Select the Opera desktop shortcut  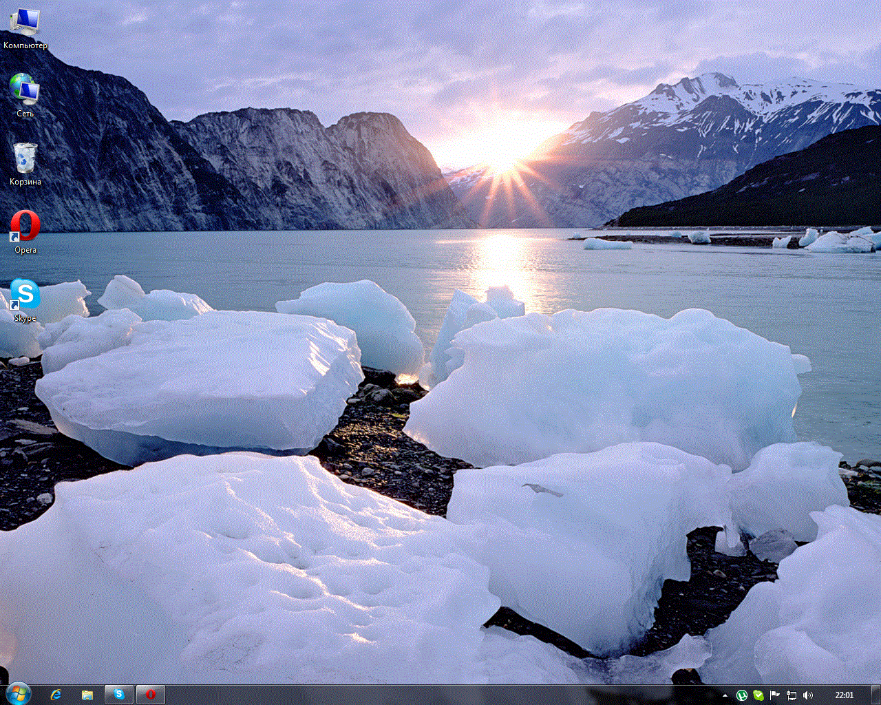point(25,227)
